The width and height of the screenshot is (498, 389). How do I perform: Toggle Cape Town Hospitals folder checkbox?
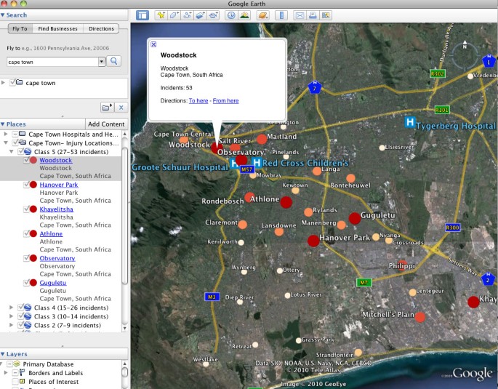(x=15, y=134)
